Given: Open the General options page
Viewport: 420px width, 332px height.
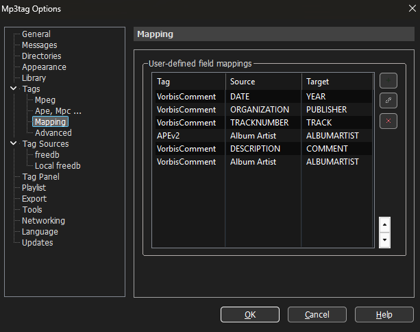Looking at the screenshot, I should (x=36, y=34).
